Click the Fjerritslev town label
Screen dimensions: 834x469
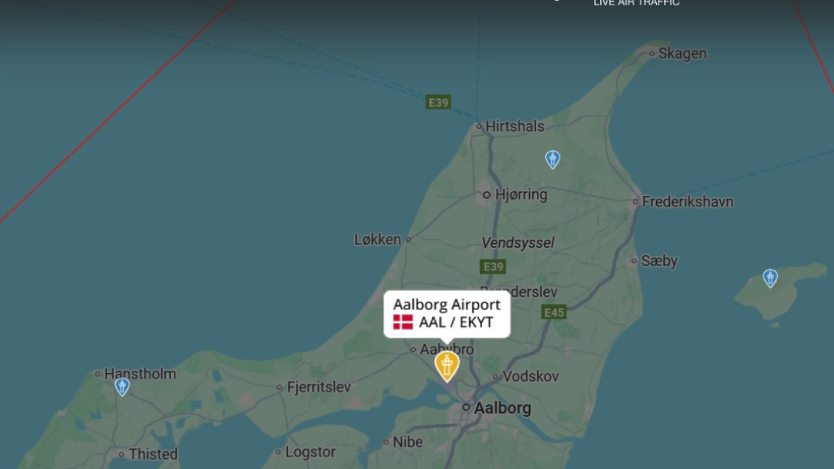[x=319, y=387]
